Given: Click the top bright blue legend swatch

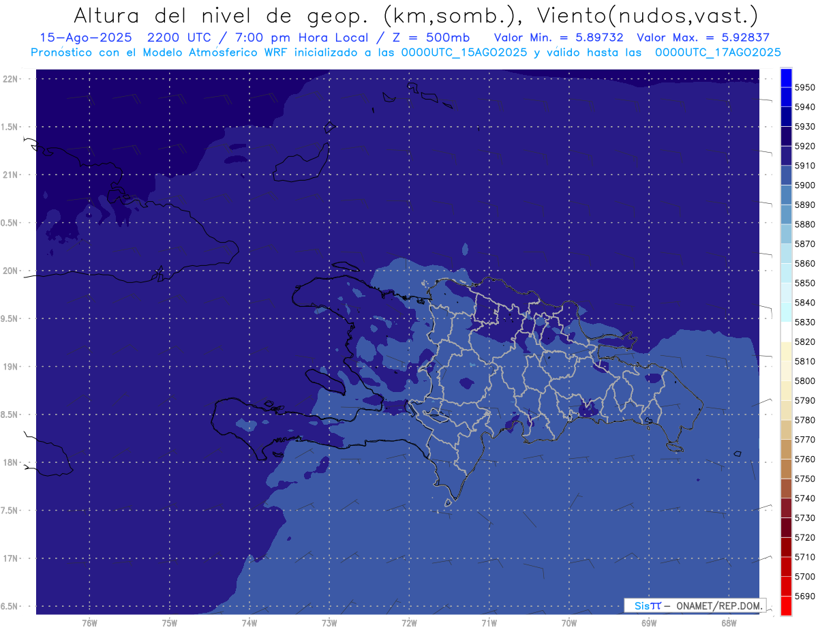Looking at the screenshot, I should coord(785,78).
